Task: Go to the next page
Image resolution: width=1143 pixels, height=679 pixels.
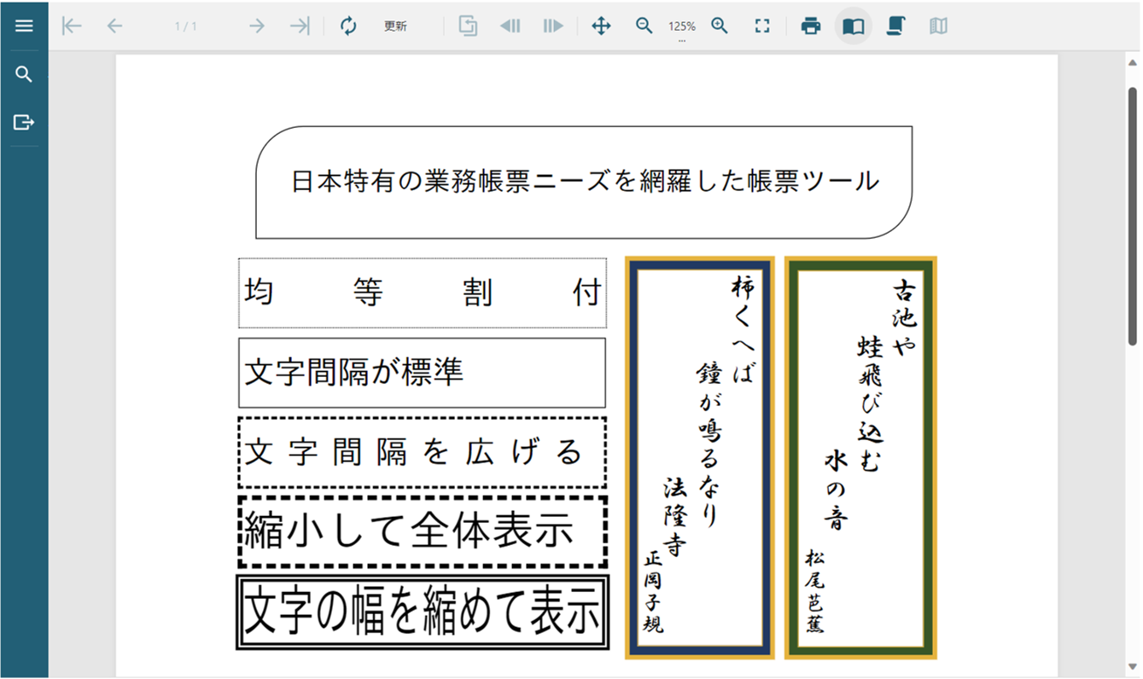Action: (x=256, y=26)
